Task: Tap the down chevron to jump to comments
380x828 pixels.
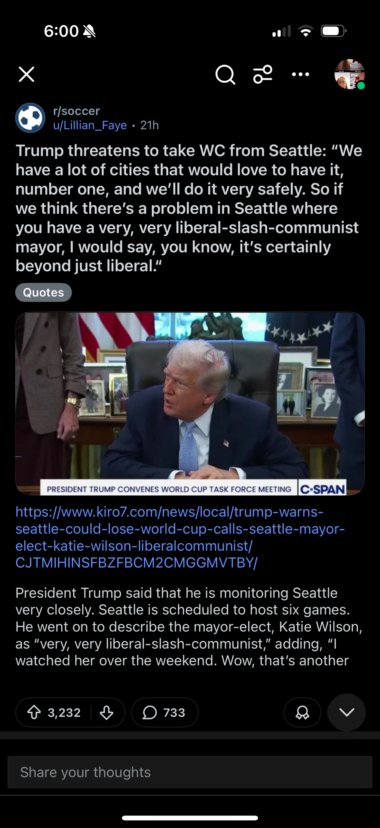Action: (x=347, y=712)
